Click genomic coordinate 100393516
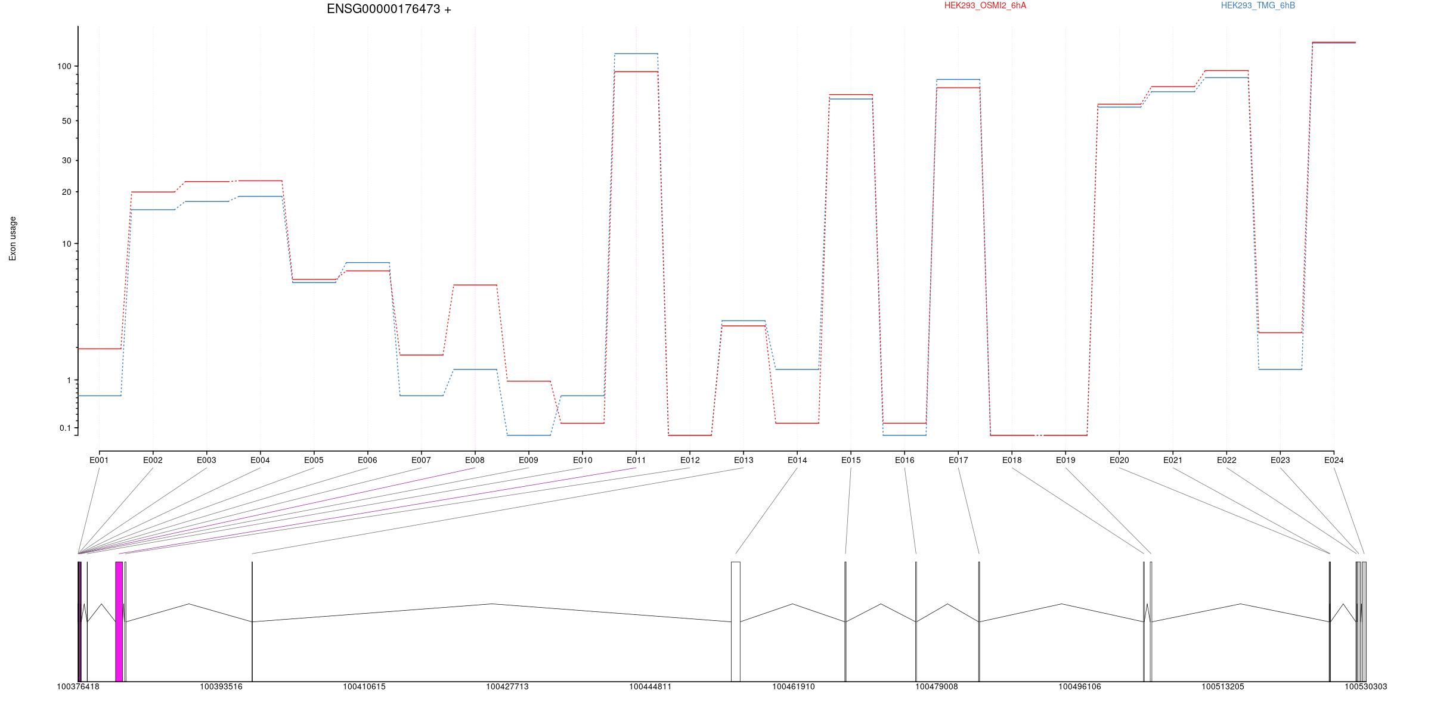The image size is (1431, 715). point(221,687)
